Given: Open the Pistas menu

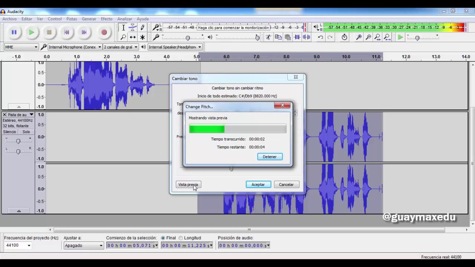Looking at the screenshot, I should click(x=72, y=19).
